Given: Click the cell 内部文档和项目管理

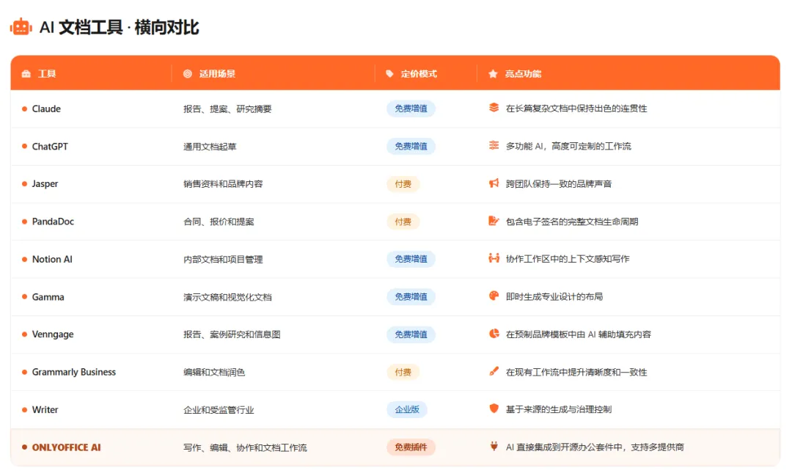Looking at the screenshot, I should pos(223,259).
